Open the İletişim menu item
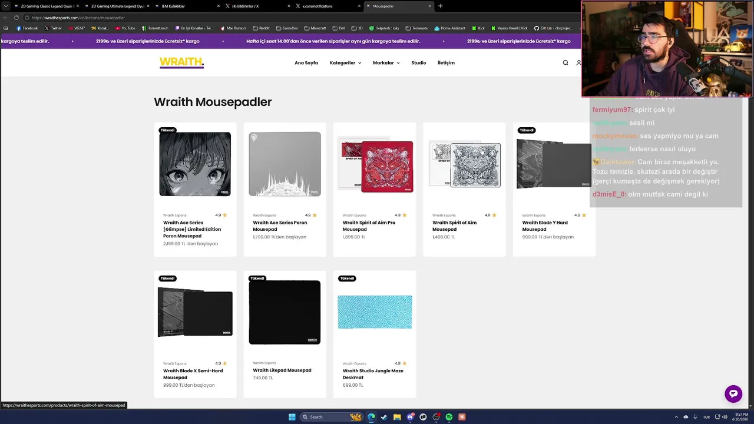The image size is (754, 424). (x=446, y=63)
